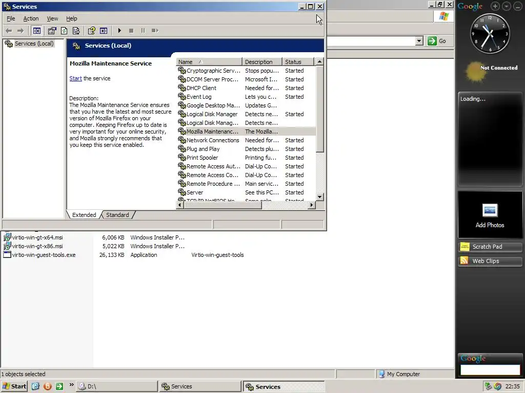525x393 pixels.
Task: Click the Back arrow in Services toolbar
Action: click(x=9, y=31)
